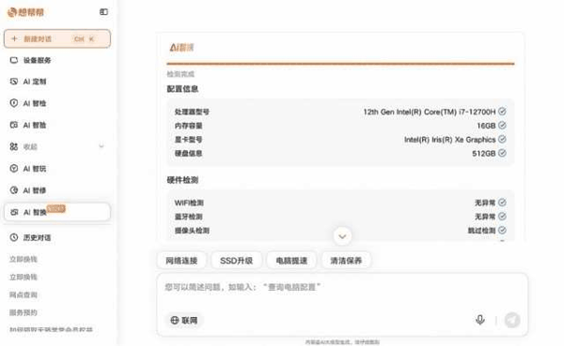Image resolution: width=564 pixels, height=346 pixels.
Task: Open the 网点查询 history entry
Action: (23, 295)
